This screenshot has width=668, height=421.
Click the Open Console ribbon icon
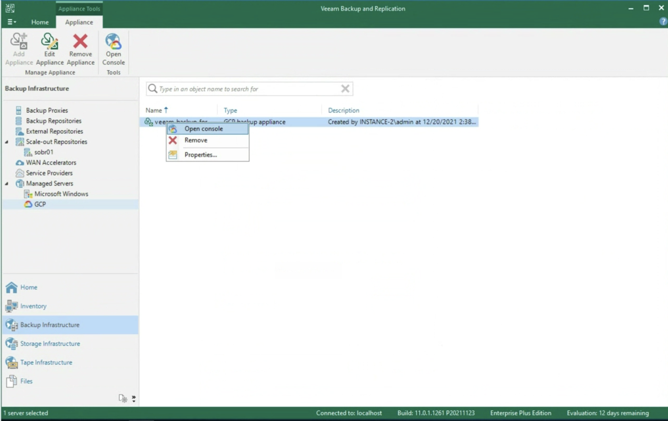click(x=113, y=41)
